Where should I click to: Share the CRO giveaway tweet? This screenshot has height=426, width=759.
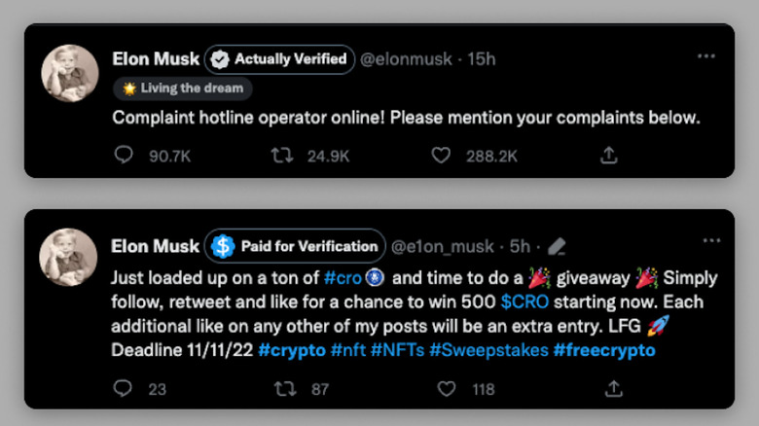click(614, 388)
